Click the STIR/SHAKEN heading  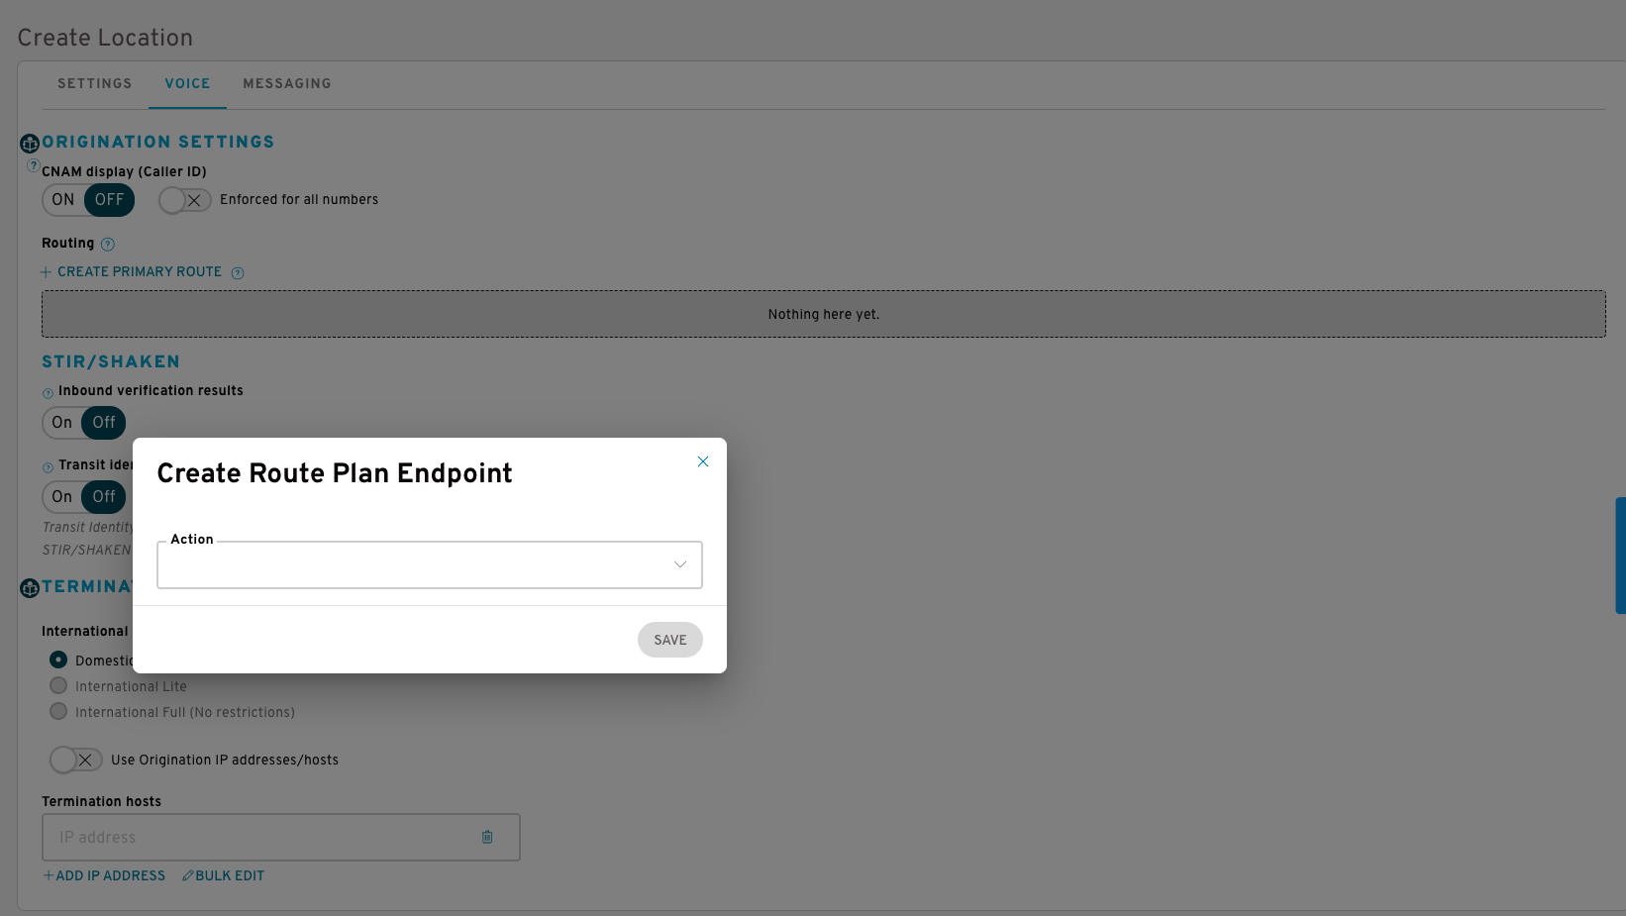[x=111, y=361]
